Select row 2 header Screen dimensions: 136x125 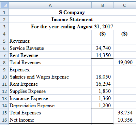click(4, 19)
